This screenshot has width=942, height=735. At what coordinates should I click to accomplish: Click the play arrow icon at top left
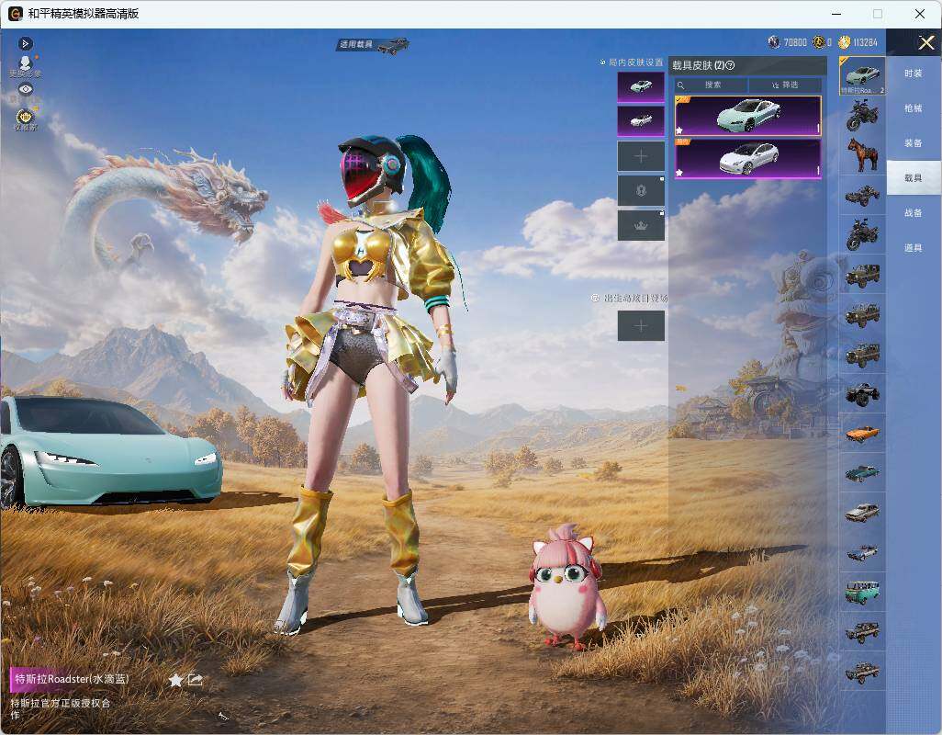point(25,43)
